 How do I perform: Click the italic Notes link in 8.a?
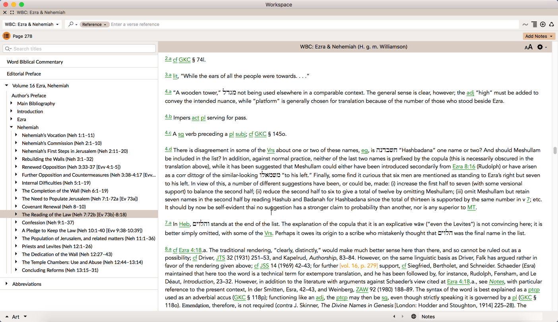[496, 282]
